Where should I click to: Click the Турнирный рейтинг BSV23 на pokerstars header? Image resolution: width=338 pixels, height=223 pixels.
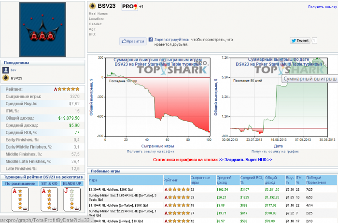pos(43,177)
